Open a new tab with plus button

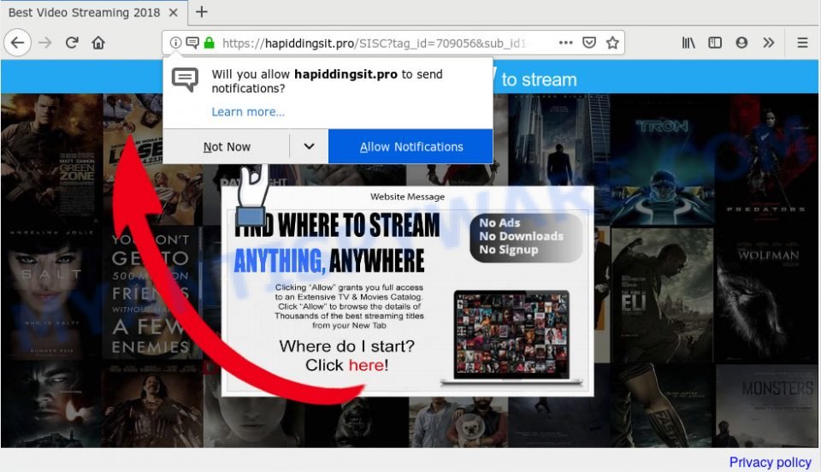pyautogui.click(x=202, y=12)
